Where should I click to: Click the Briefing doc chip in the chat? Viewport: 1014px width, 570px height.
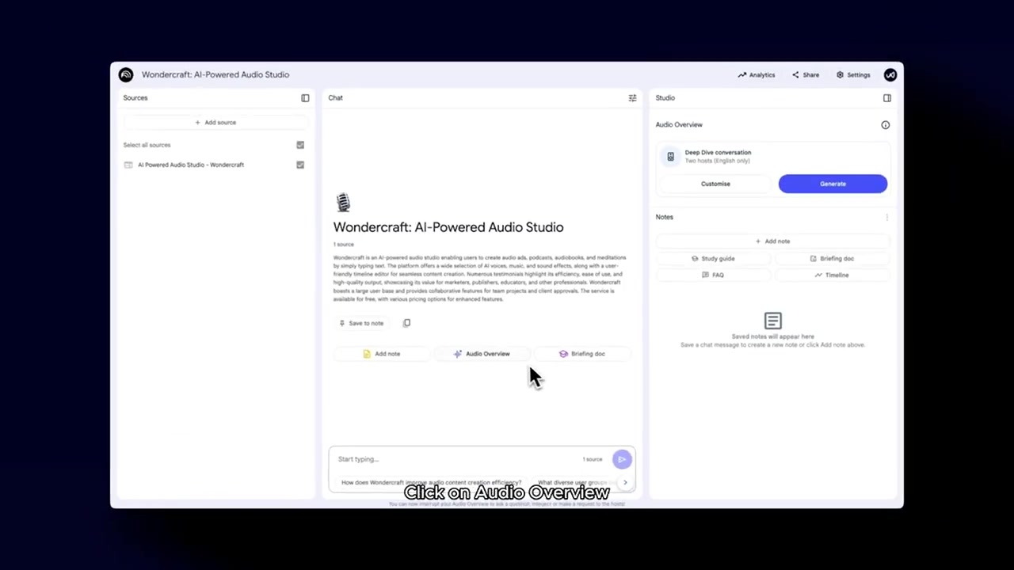582,354
